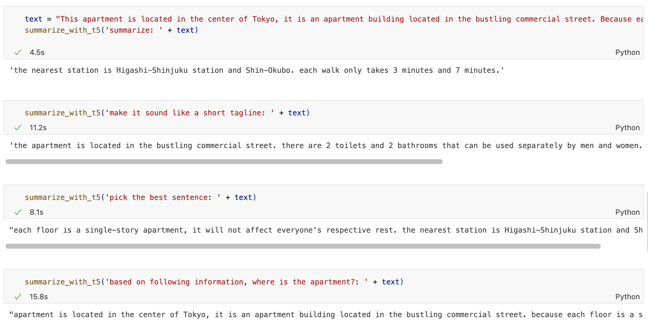Click the Higashi-Shinjuku station output of first cell
The height and width of the screenshot is (327, 648).
click(x=256, y=70)
